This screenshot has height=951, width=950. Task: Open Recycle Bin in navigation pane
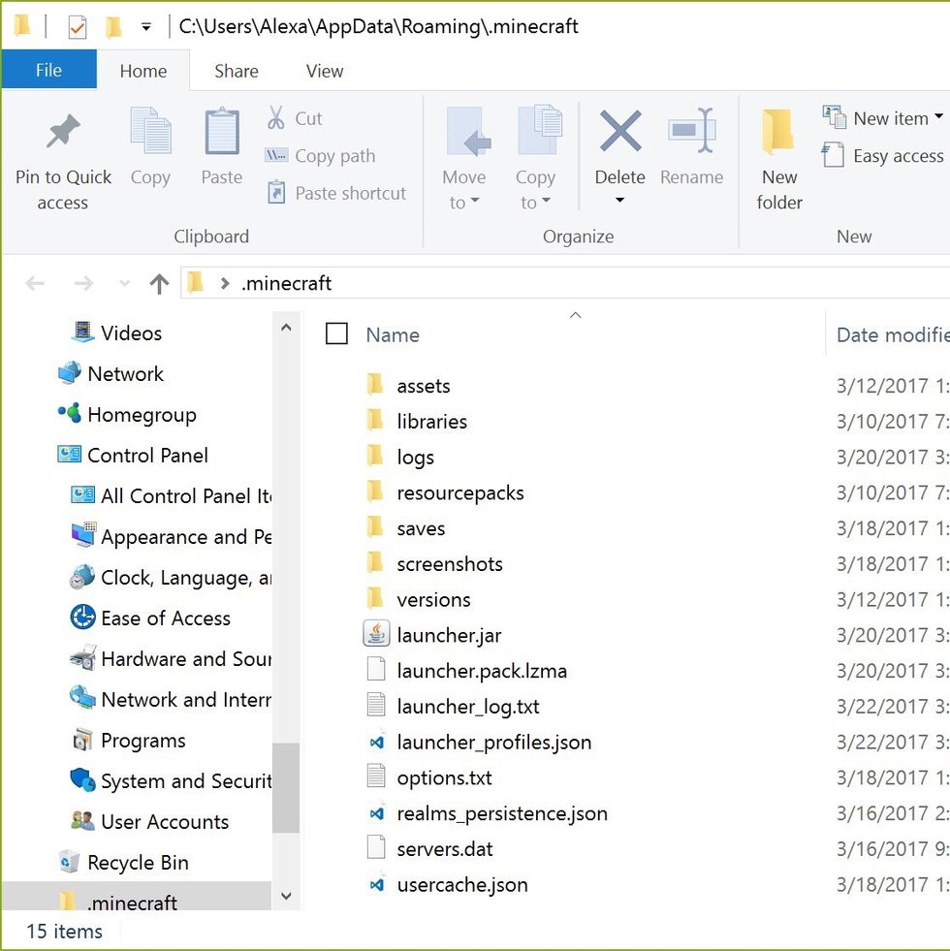(137, 862)
